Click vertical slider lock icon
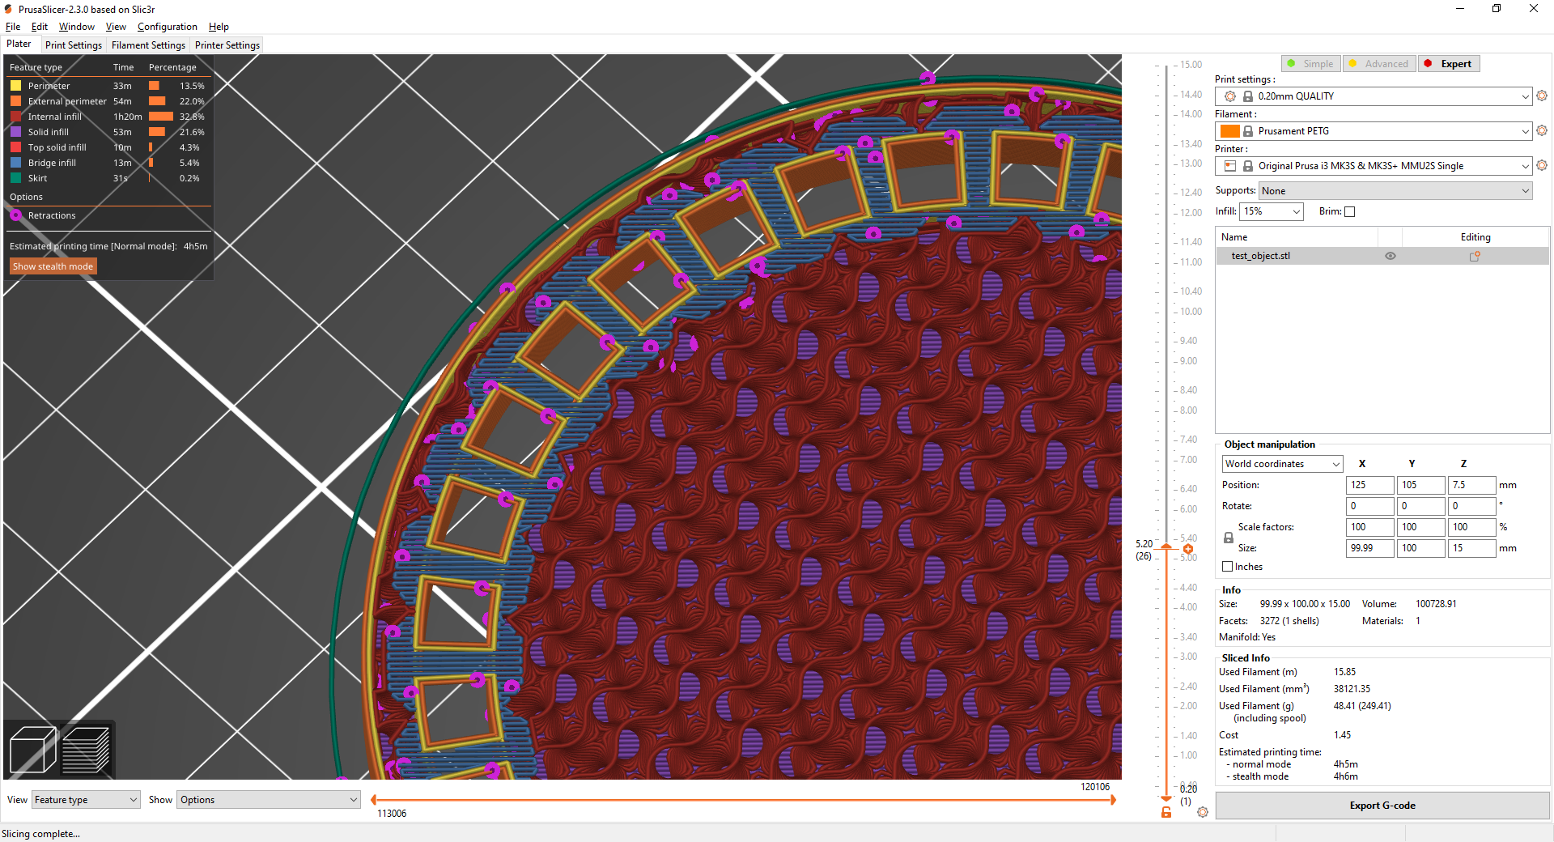This screenshot has height=842, width=1554. [1166, 812]
